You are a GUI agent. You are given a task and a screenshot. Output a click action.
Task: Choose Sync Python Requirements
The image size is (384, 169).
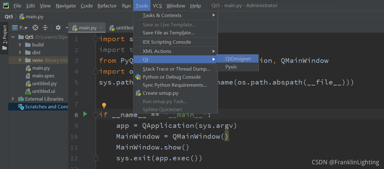(176, 85)
